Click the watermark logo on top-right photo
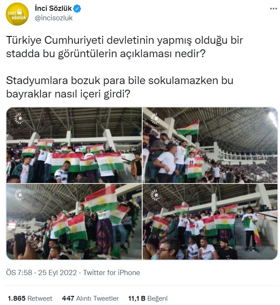280x305 pixels. 155,118
